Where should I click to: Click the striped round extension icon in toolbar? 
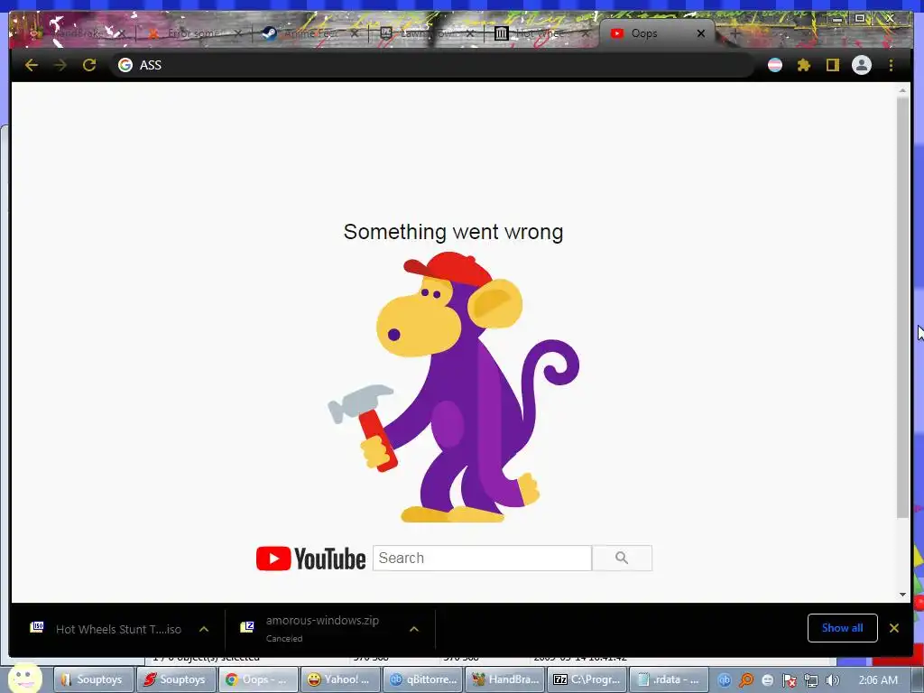click(x=775, y=65)
